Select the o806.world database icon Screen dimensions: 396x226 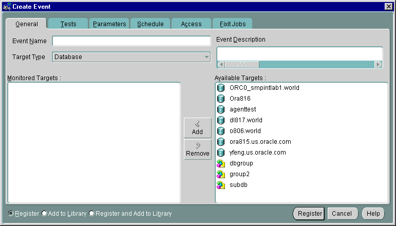(x=221, y=131)
